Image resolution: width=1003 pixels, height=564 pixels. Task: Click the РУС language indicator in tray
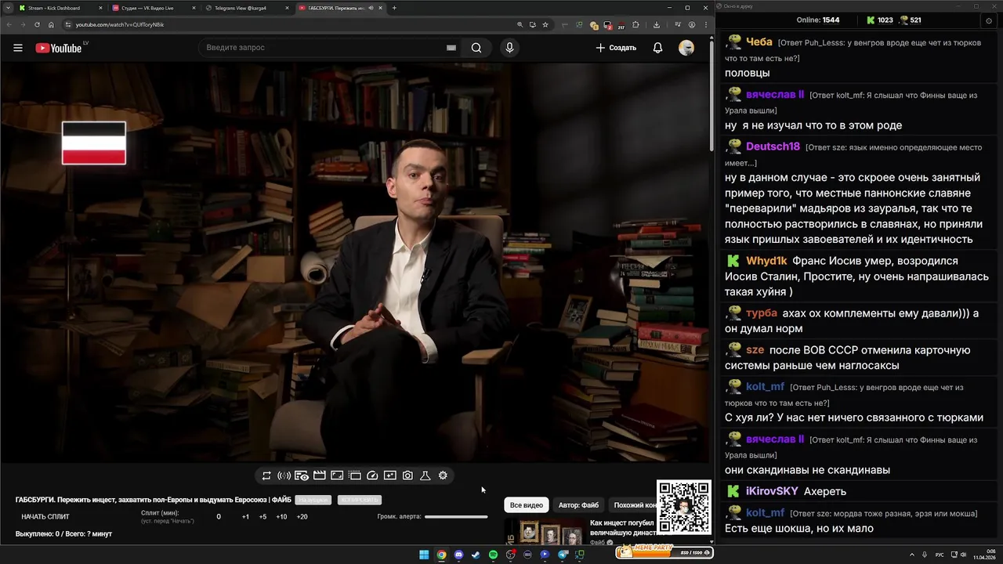point(940,555)
